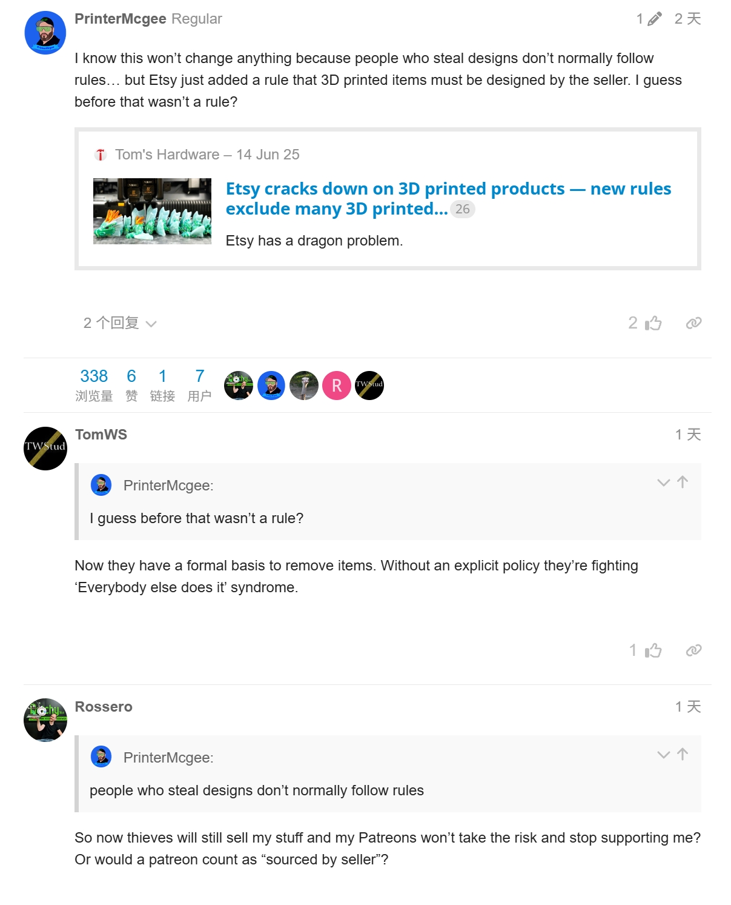Open TomWS's large profile avatar
Screen dimensions: 731x905
pos(45,449)
